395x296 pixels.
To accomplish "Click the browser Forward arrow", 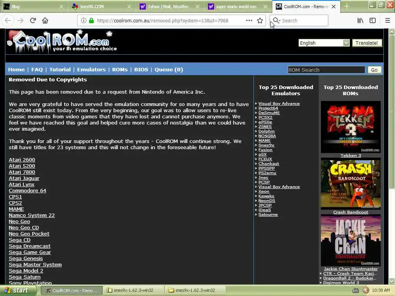I will 20,21.
